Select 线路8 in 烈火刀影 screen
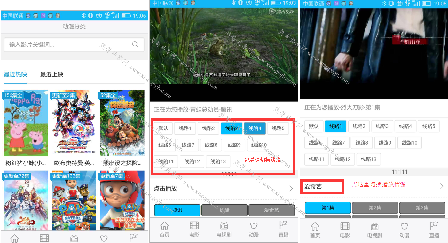Screen dimensions: 448x243 362,143
